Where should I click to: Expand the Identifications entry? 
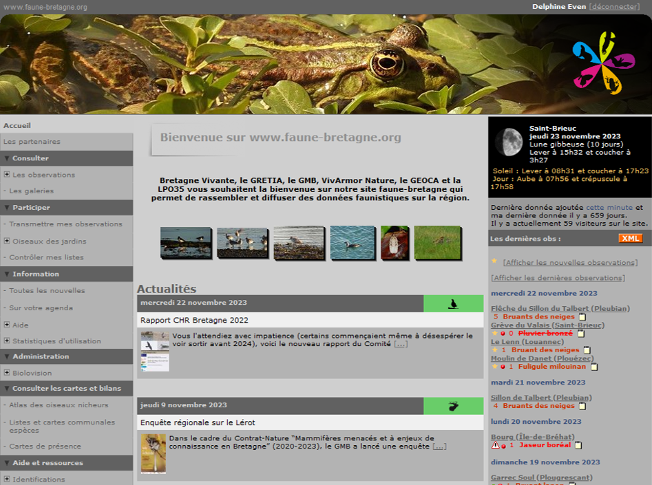pos(7,479)
